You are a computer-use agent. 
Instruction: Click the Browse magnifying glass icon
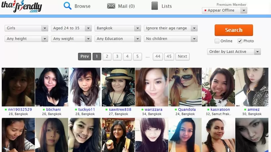pos(67,6)
